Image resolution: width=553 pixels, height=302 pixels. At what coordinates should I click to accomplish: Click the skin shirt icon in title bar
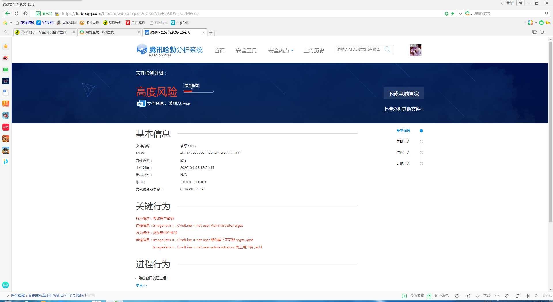pos(520,3)
